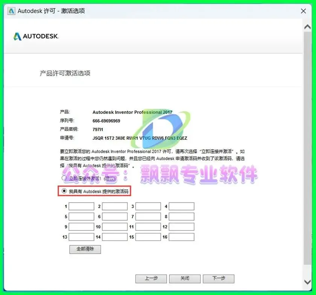Viewport: 316px width, 295px height.
Task: Click the request code starting J5QR 15T2
Action: point(140,138)
